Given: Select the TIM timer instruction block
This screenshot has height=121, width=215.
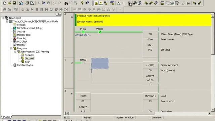Looking at the screenshot, I should tap(150, 44).
